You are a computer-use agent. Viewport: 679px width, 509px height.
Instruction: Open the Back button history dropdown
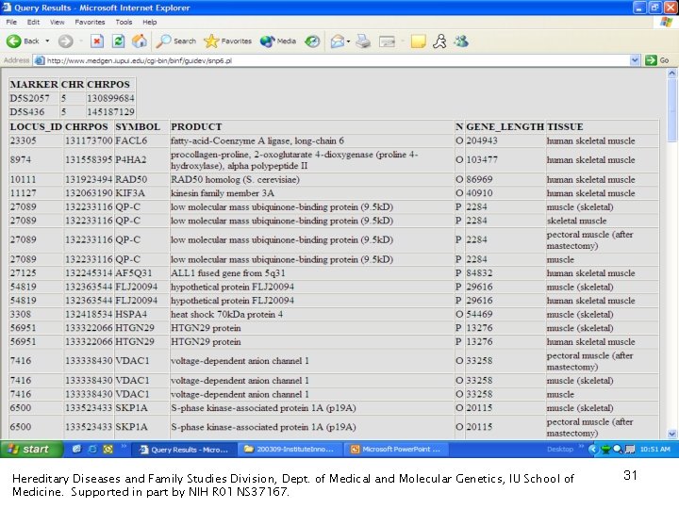click(x=47, y=41)
